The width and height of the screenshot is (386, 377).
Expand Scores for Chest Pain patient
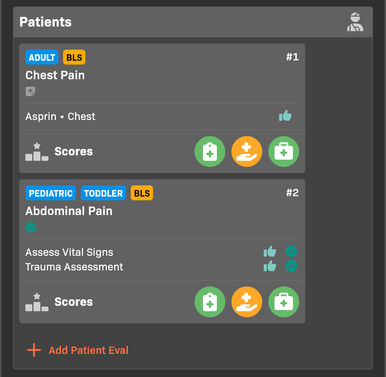[x=73, y=152]
